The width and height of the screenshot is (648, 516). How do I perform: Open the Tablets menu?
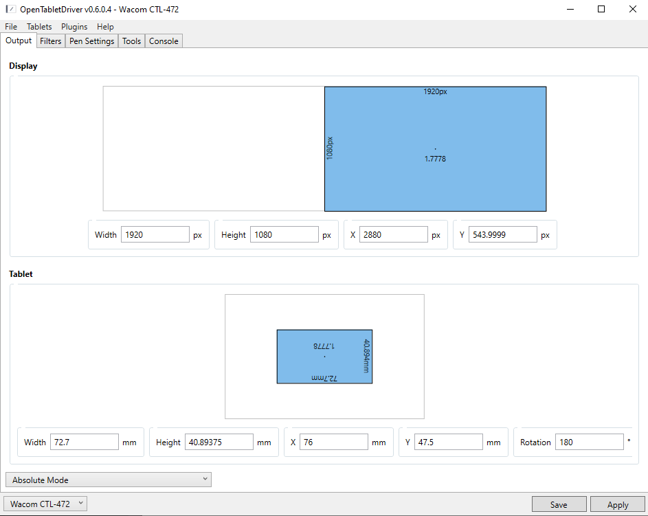click(39, 27)
